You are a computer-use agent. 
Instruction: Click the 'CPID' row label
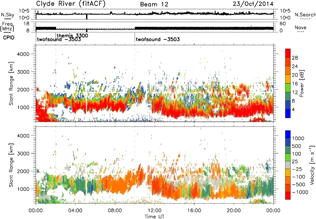point(9,38)
